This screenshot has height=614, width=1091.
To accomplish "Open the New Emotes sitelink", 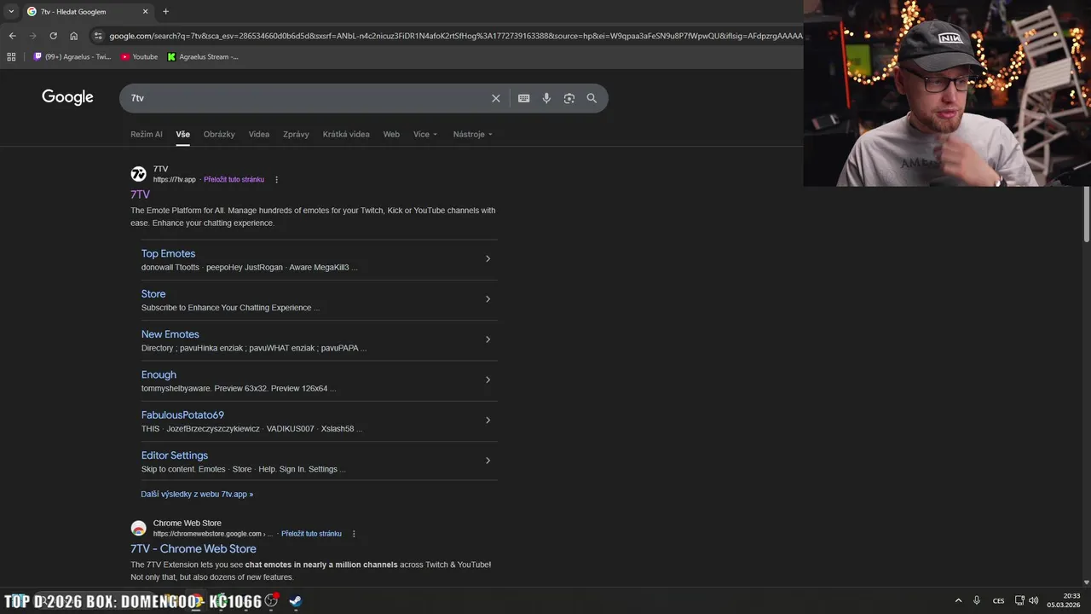I will click(170, 334).
